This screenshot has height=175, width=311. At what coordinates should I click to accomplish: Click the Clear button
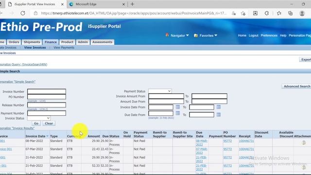49,123
